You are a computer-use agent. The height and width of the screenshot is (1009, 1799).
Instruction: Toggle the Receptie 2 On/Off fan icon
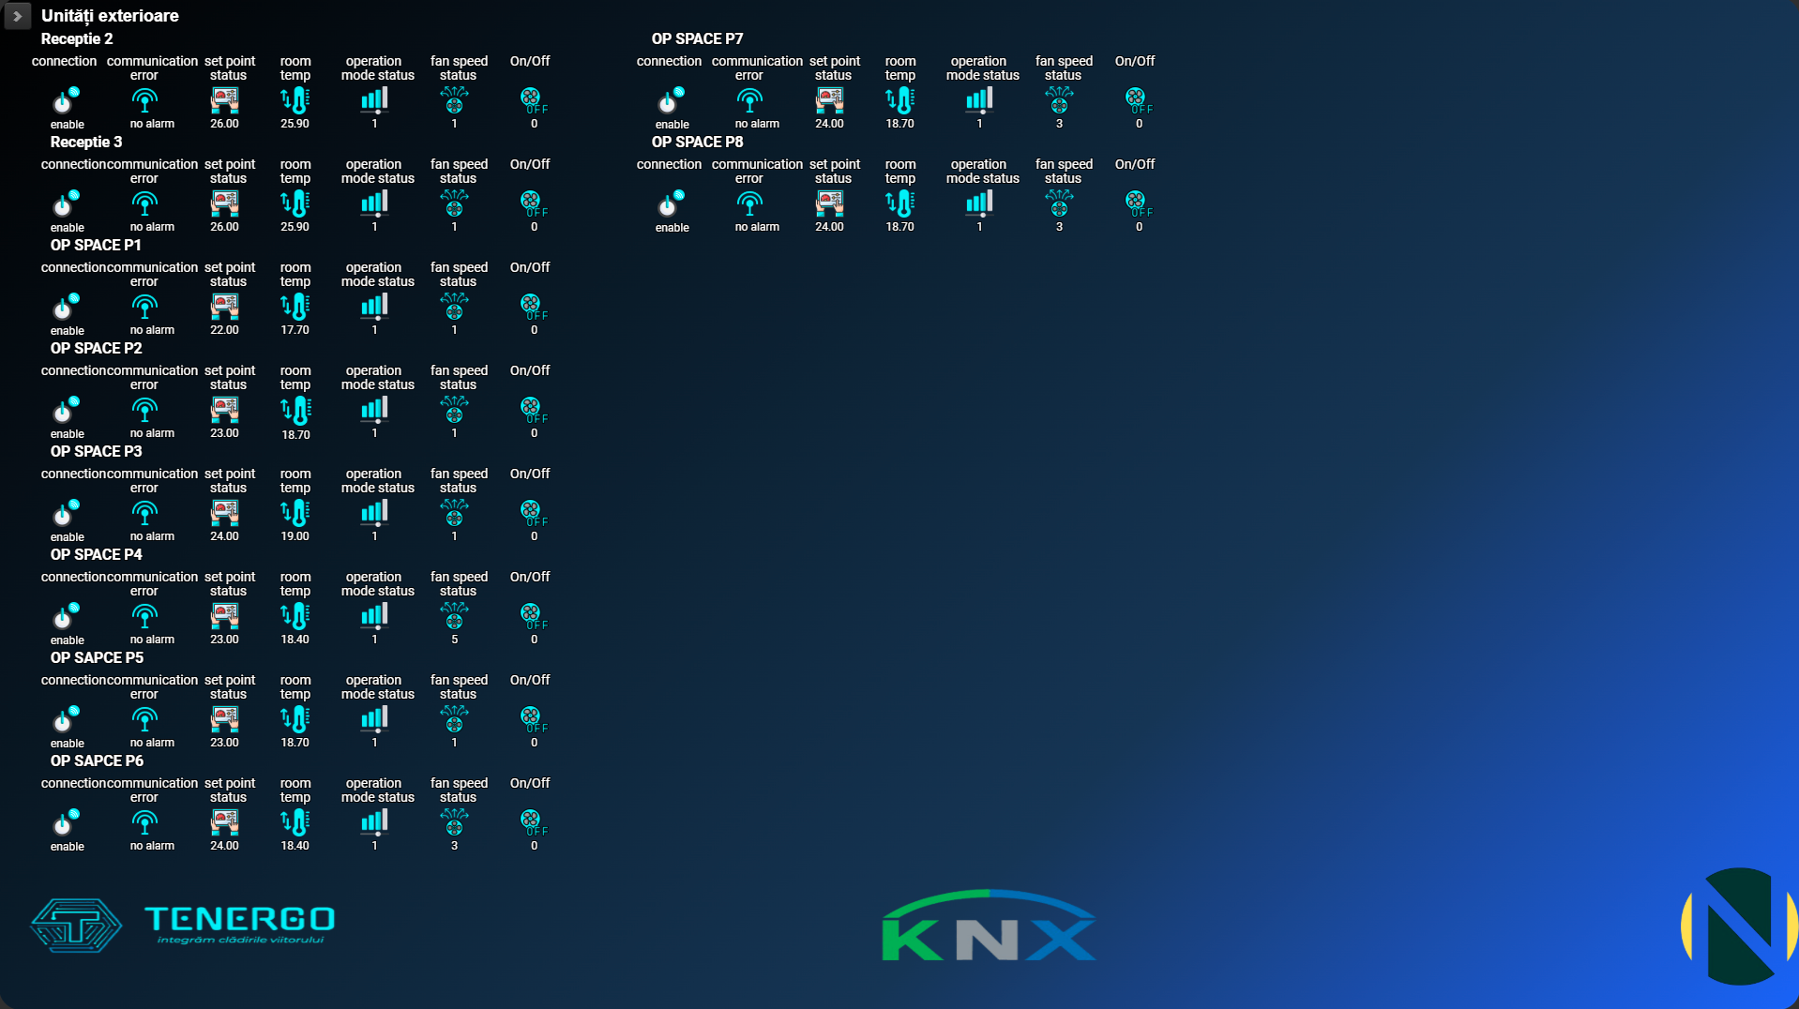(533, 100)
